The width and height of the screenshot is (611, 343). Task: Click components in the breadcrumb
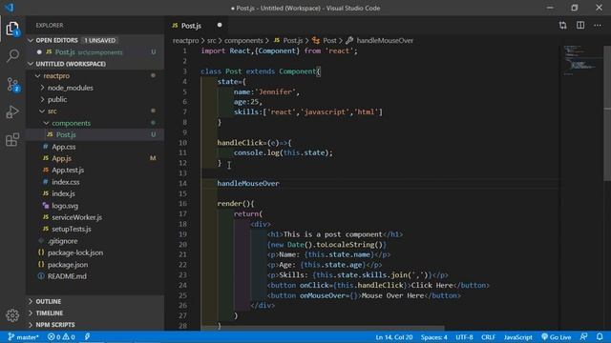(243, 40)
